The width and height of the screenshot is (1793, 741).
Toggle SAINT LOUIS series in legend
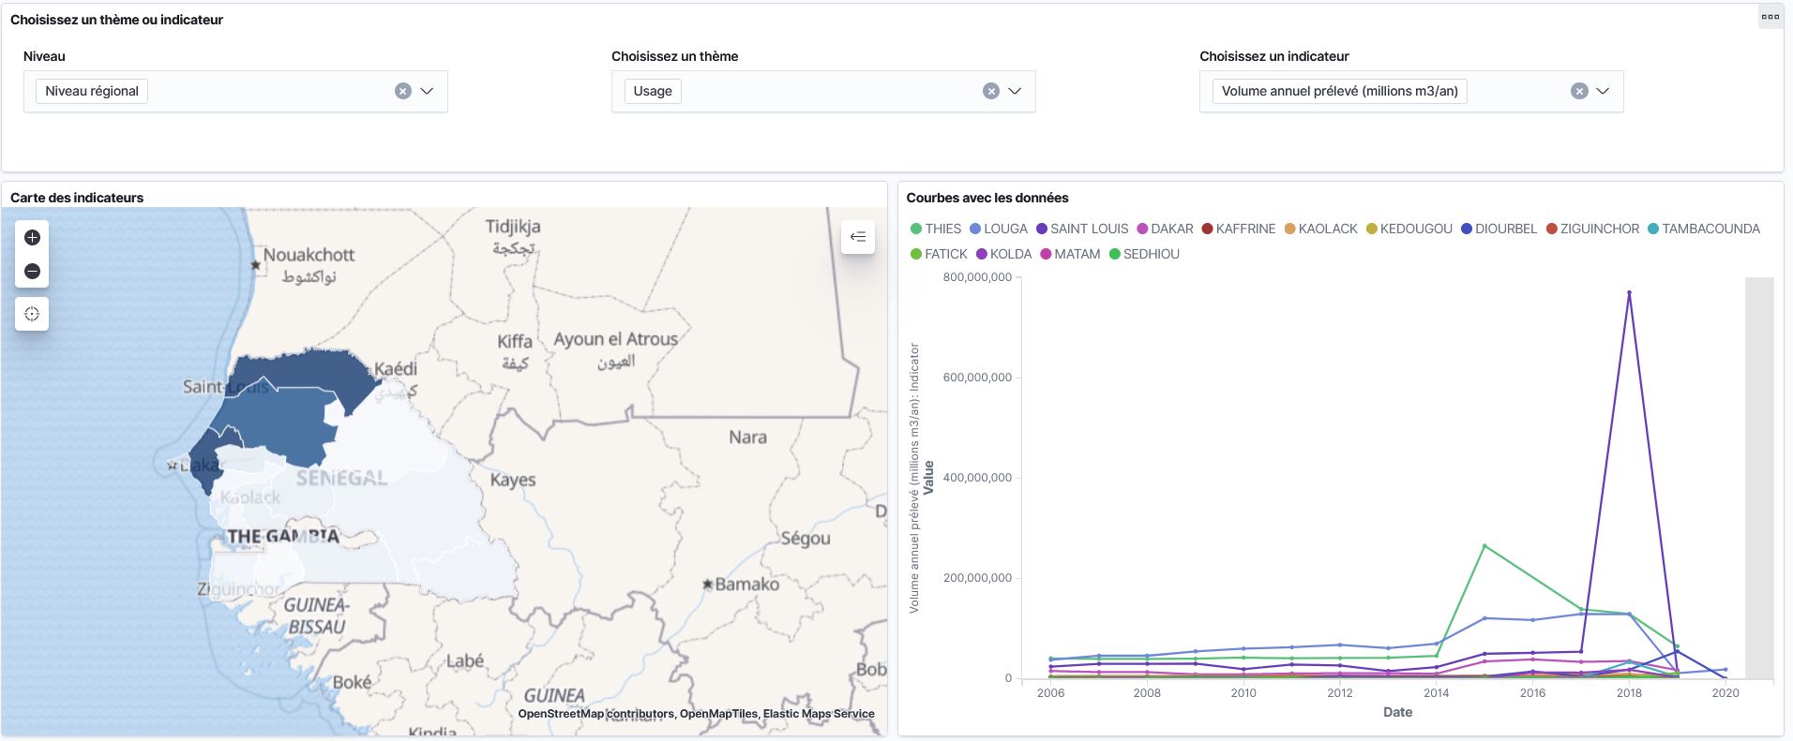[x=1082, y=229]
